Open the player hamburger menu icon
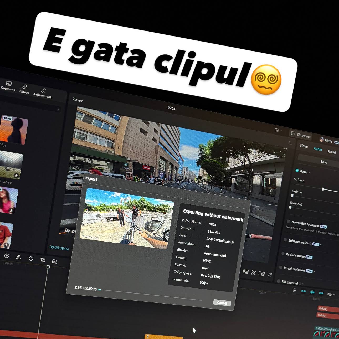The image size is (339, 339). [x=290, y=143]
